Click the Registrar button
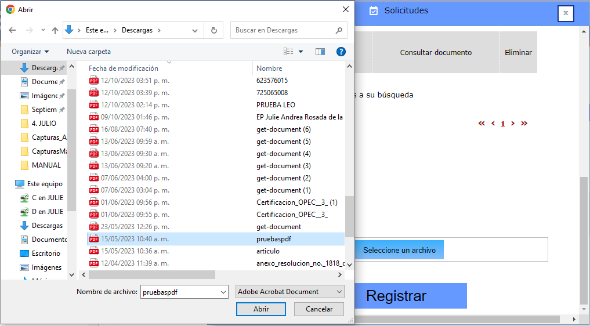The height and width of the screenshot is (326, 590). tap(397, 296)
